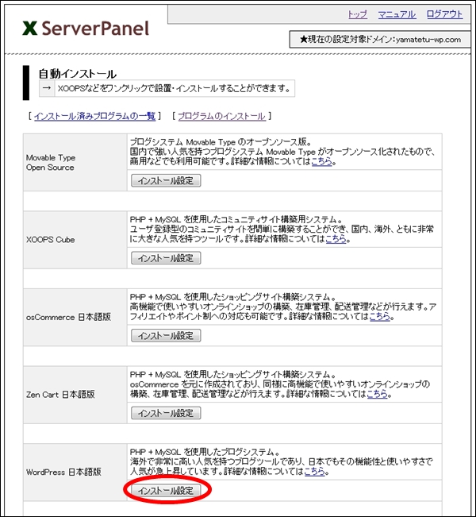This screenshot has width=476, height=517.
Task: Open こちら link in Zen Cart description
Action: tap(377, 394)
